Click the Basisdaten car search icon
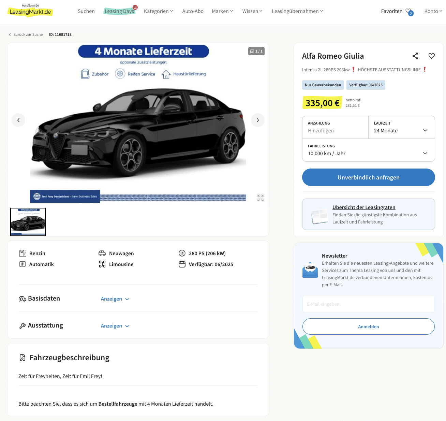 point(23,299)
